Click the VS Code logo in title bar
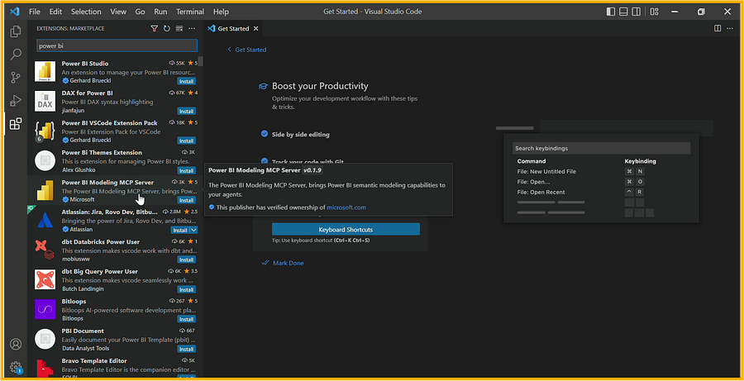Viewport: 744px width, 381px height. [x=14, y=12]
